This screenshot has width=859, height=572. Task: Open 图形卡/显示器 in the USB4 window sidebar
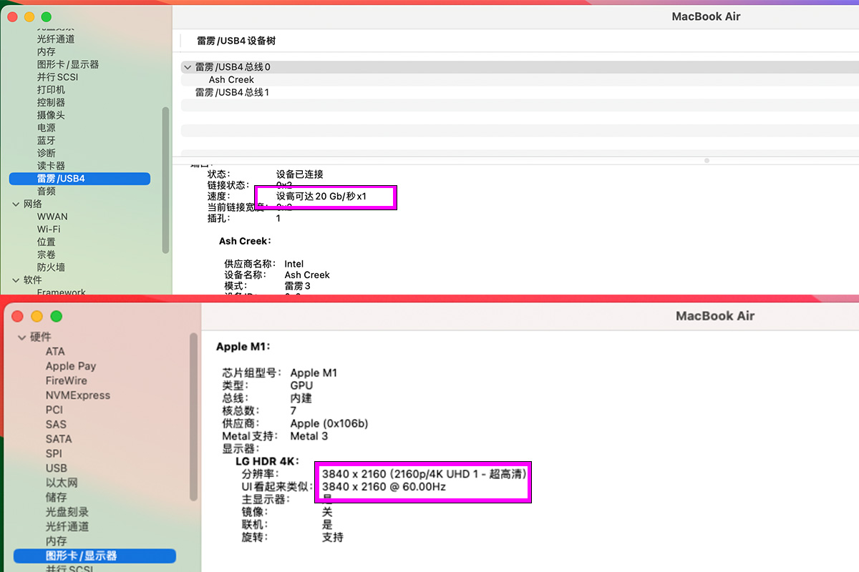[x=68, y=64]
